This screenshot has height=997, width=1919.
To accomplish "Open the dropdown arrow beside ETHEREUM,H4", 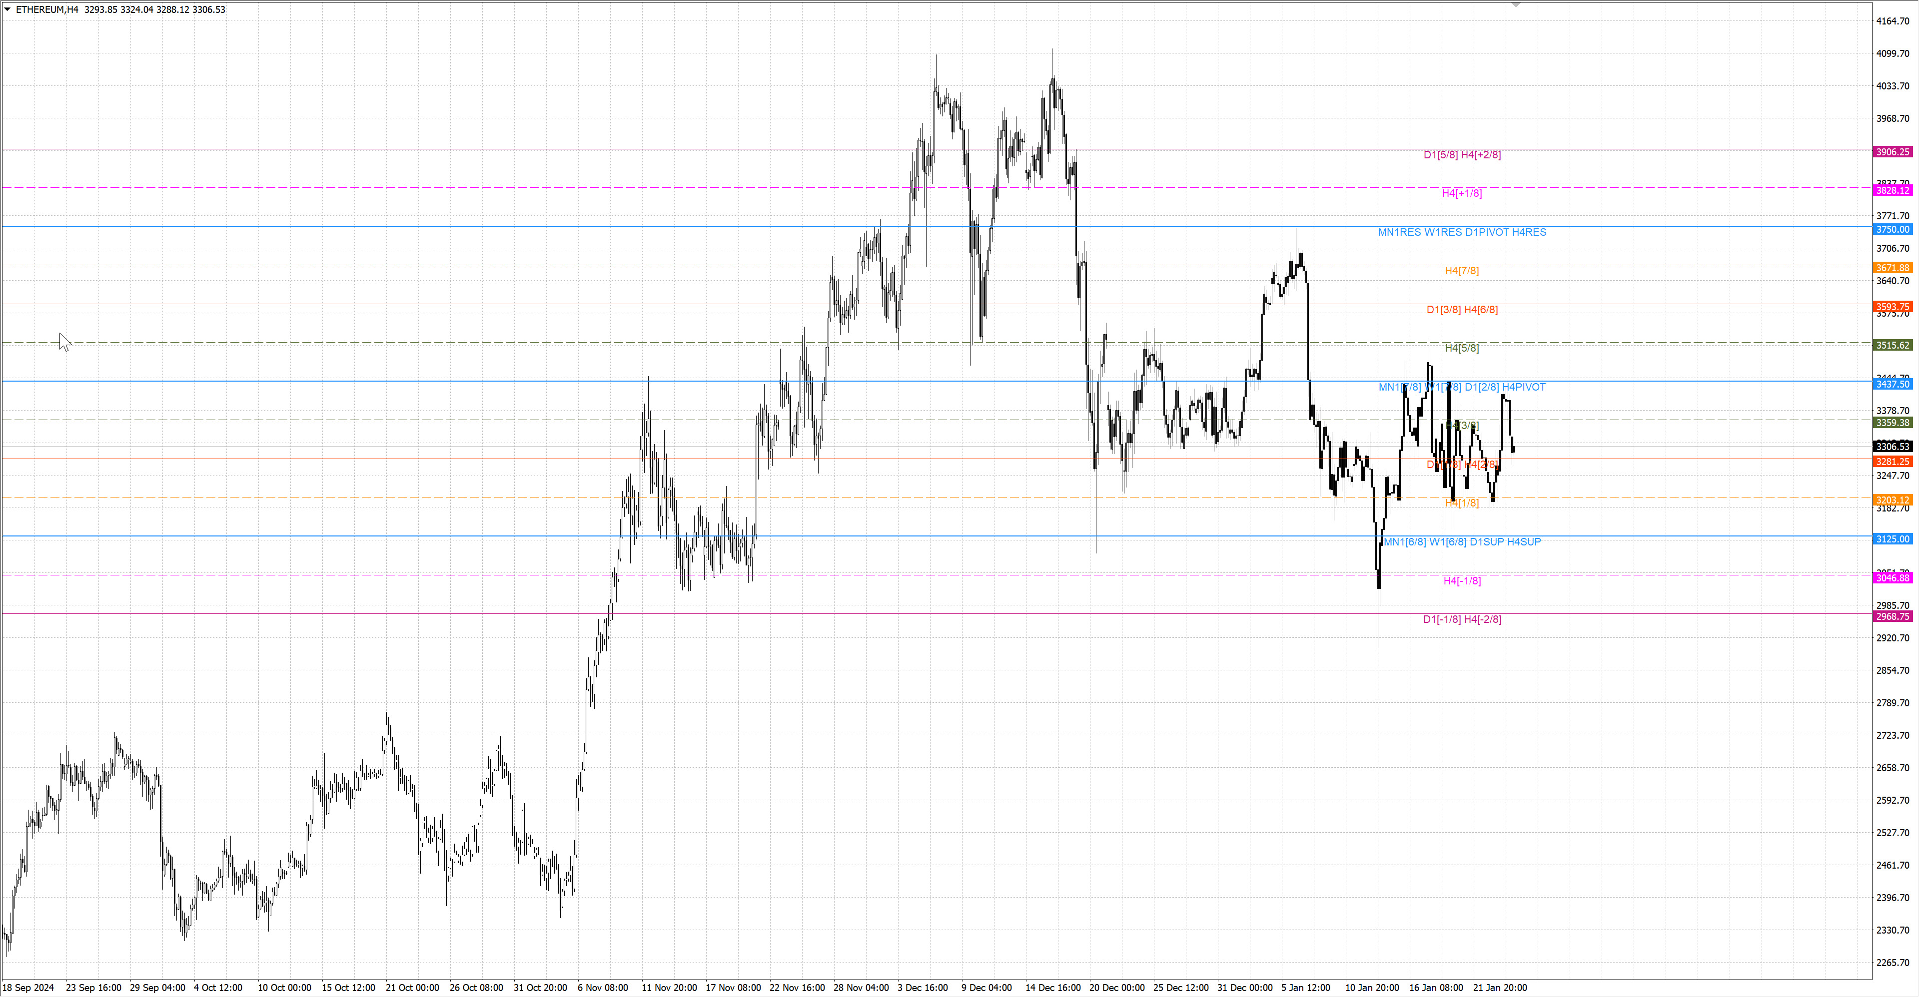I will click(x=7, y=9).
